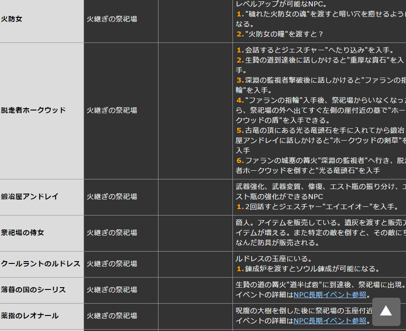
Task: Click 火継ぎの祭祀場 in the ルドレス row
Action: click(x=112, y=264)
